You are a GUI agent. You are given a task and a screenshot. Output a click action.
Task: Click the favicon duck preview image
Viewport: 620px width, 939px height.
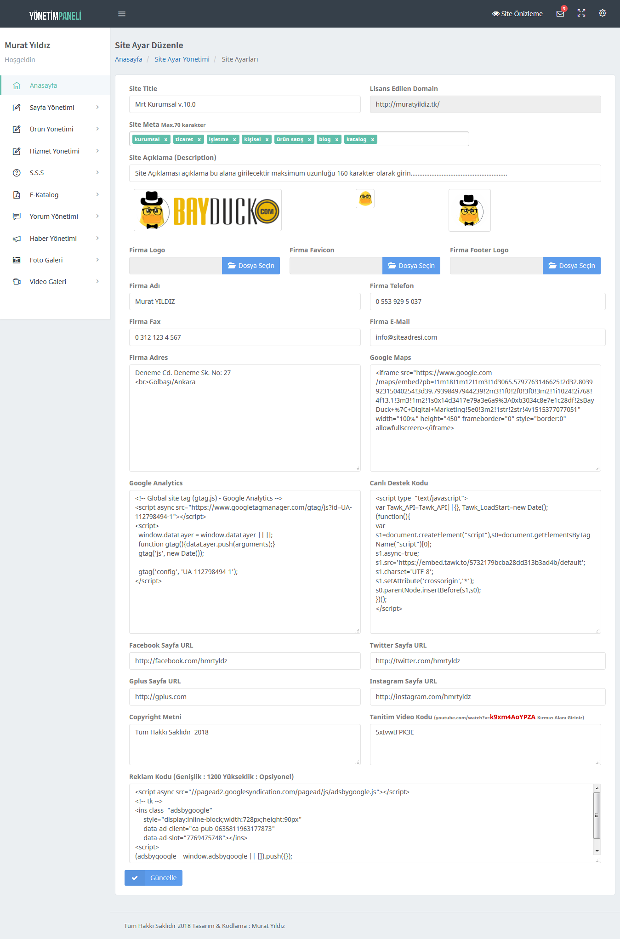pyautogui.click(x=365, y=199)
